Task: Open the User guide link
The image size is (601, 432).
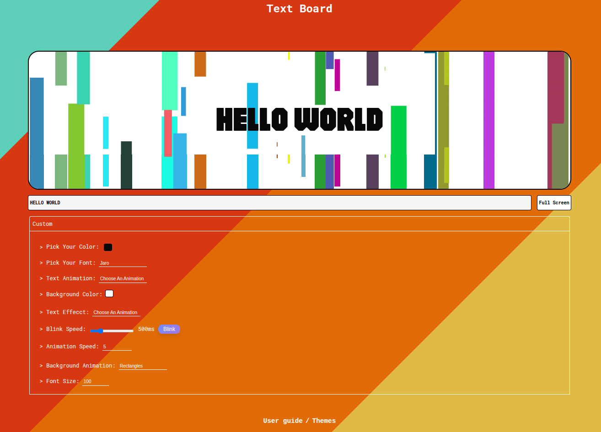Action: (x=283, y=421)
